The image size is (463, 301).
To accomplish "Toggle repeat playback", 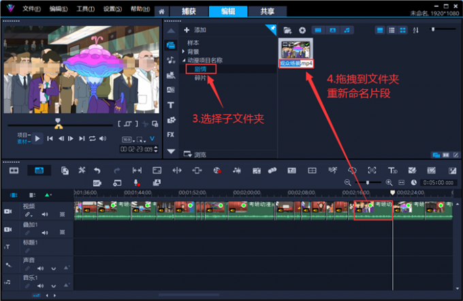I will click(93, 138).
